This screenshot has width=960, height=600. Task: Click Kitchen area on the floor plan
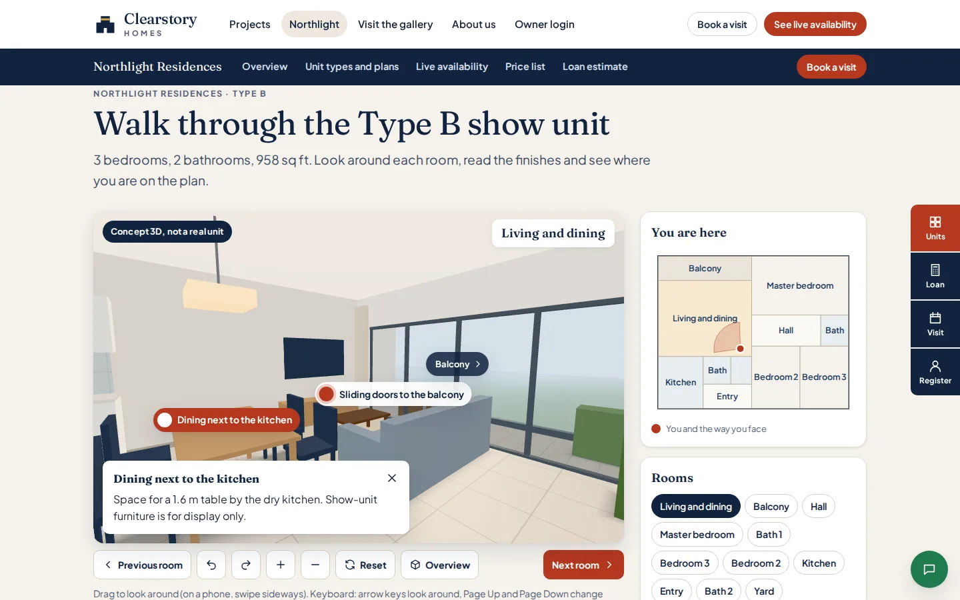681,382
